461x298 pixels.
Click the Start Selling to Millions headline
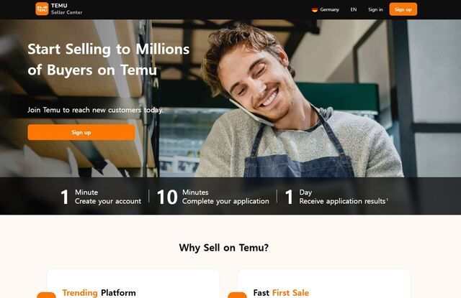(x=109, y=60)
